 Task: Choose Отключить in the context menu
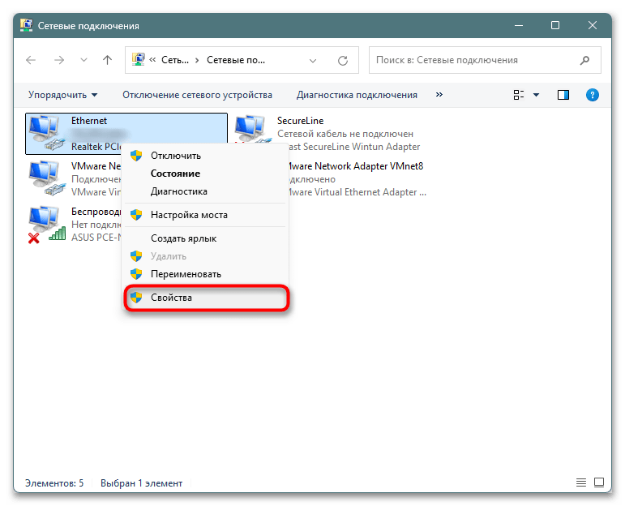(205, 156)
